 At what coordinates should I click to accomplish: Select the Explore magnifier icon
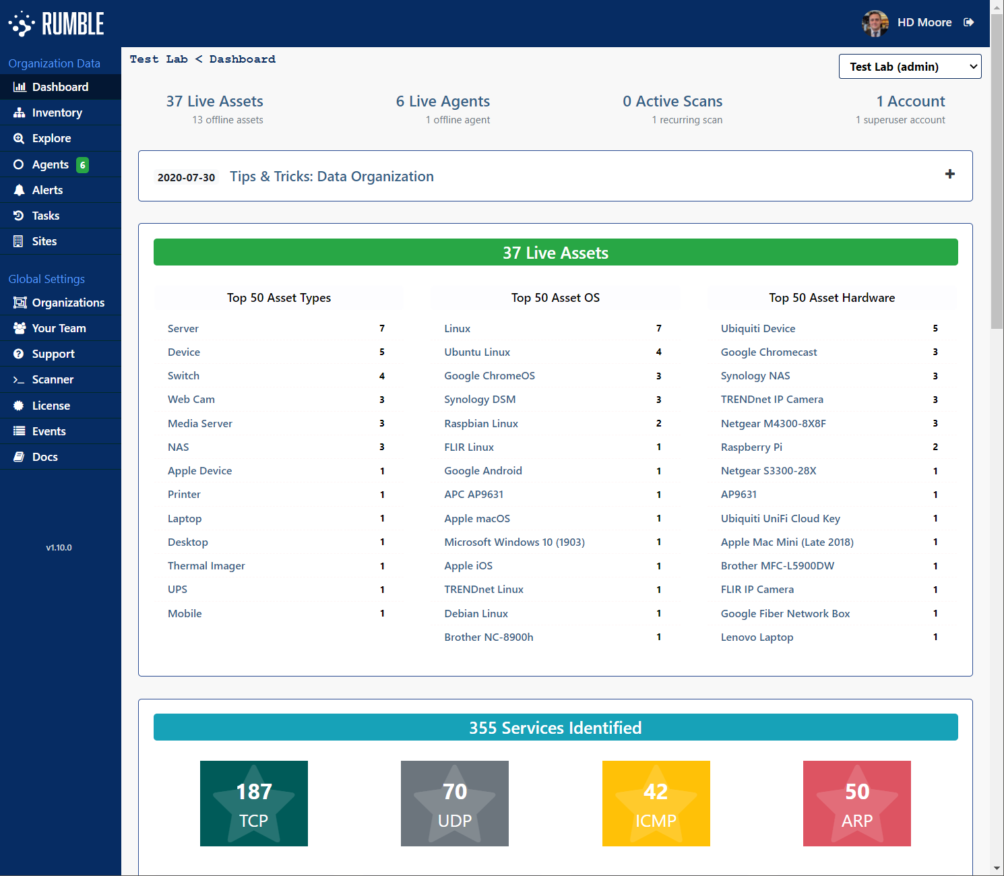[x=20, y=138]
